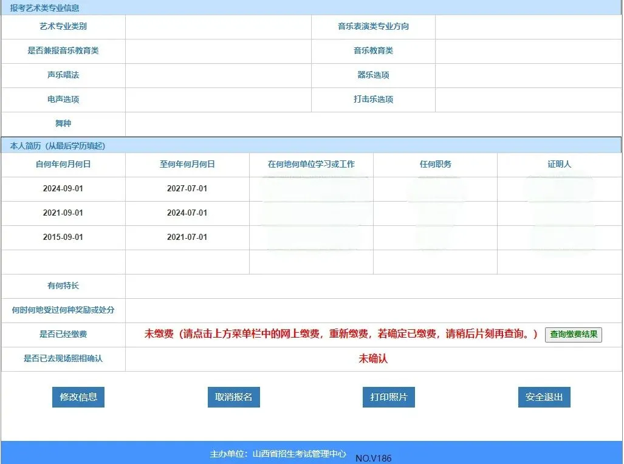Open 打印照片 to print the photo
Screen dimensions: 624x464
[389, 397]
